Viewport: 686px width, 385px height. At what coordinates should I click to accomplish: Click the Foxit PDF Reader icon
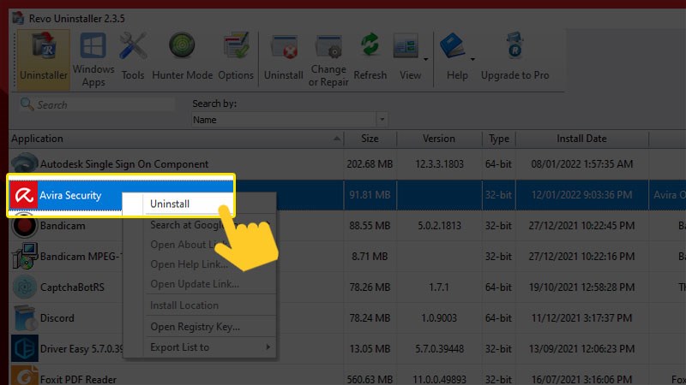click(24, 376)
